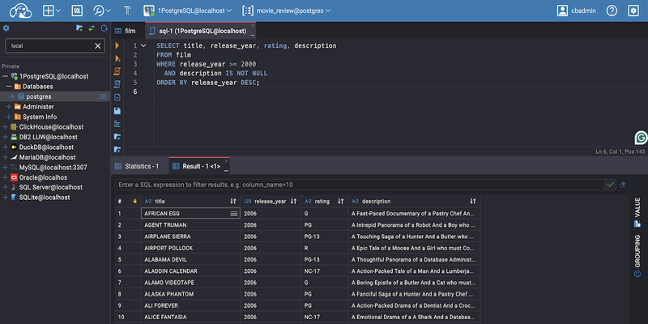Click the Grammarly badge in the editor
The width and height of the screenshot is (648, 324).
(641, 138)
